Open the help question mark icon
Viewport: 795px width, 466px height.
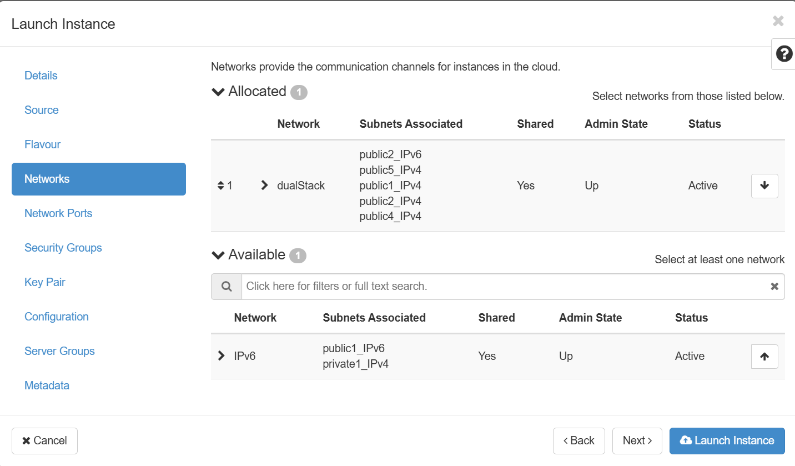click(x=783, y=54)
